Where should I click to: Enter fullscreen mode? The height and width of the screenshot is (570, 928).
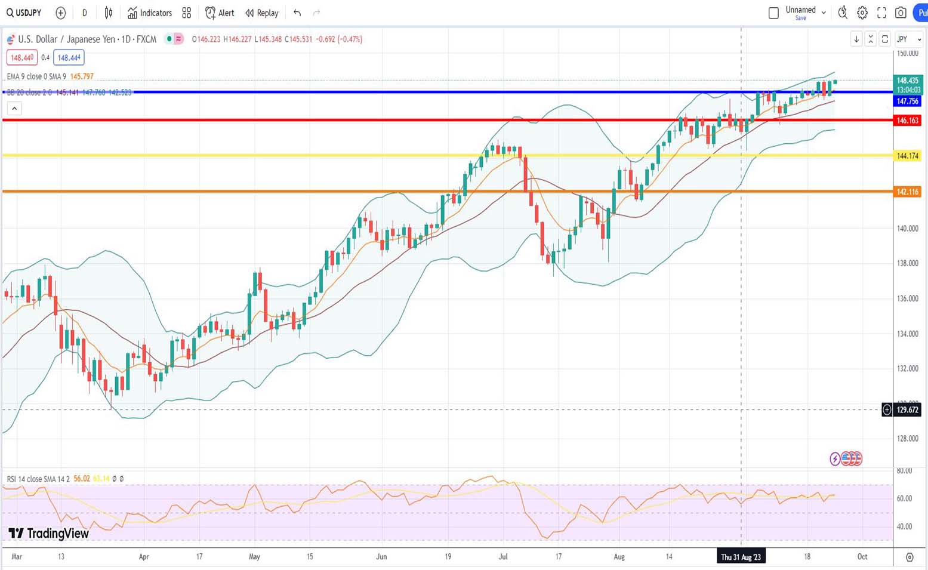[881, 13]
